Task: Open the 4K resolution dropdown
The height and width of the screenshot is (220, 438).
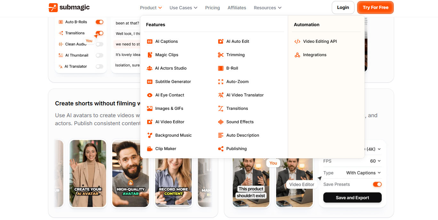Action: [373, 149]
